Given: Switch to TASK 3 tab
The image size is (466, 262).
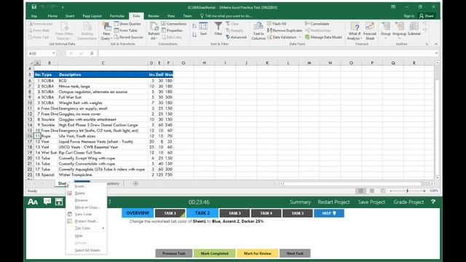Looking at the screenshot, I should [x=234, y=213].
